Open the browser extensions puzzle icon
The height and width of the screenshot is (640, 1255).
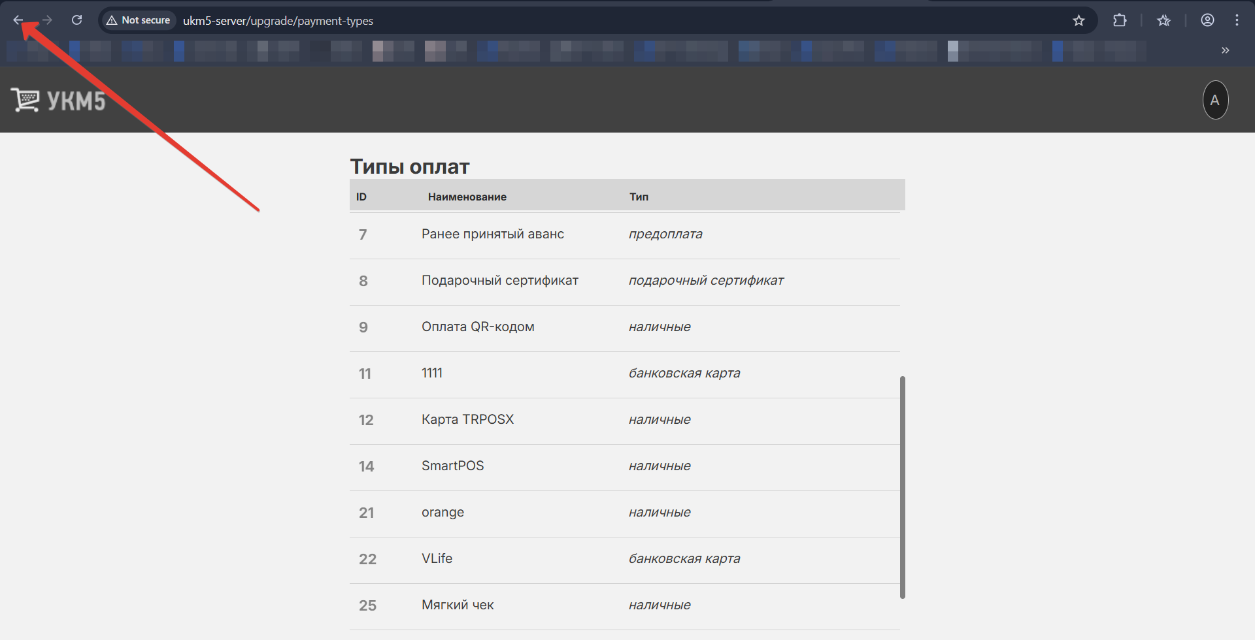pos(1120,20)
